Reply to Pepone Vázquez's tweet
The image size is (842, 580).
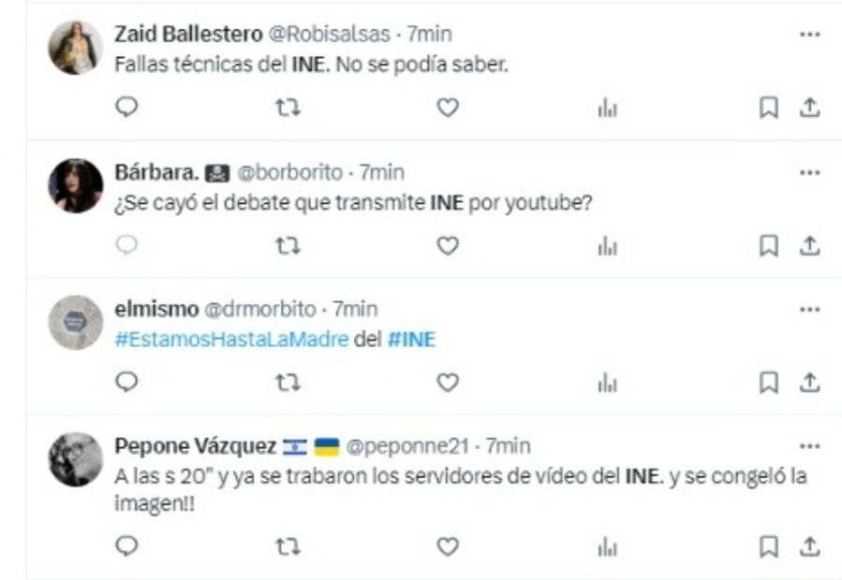point(126,545)
